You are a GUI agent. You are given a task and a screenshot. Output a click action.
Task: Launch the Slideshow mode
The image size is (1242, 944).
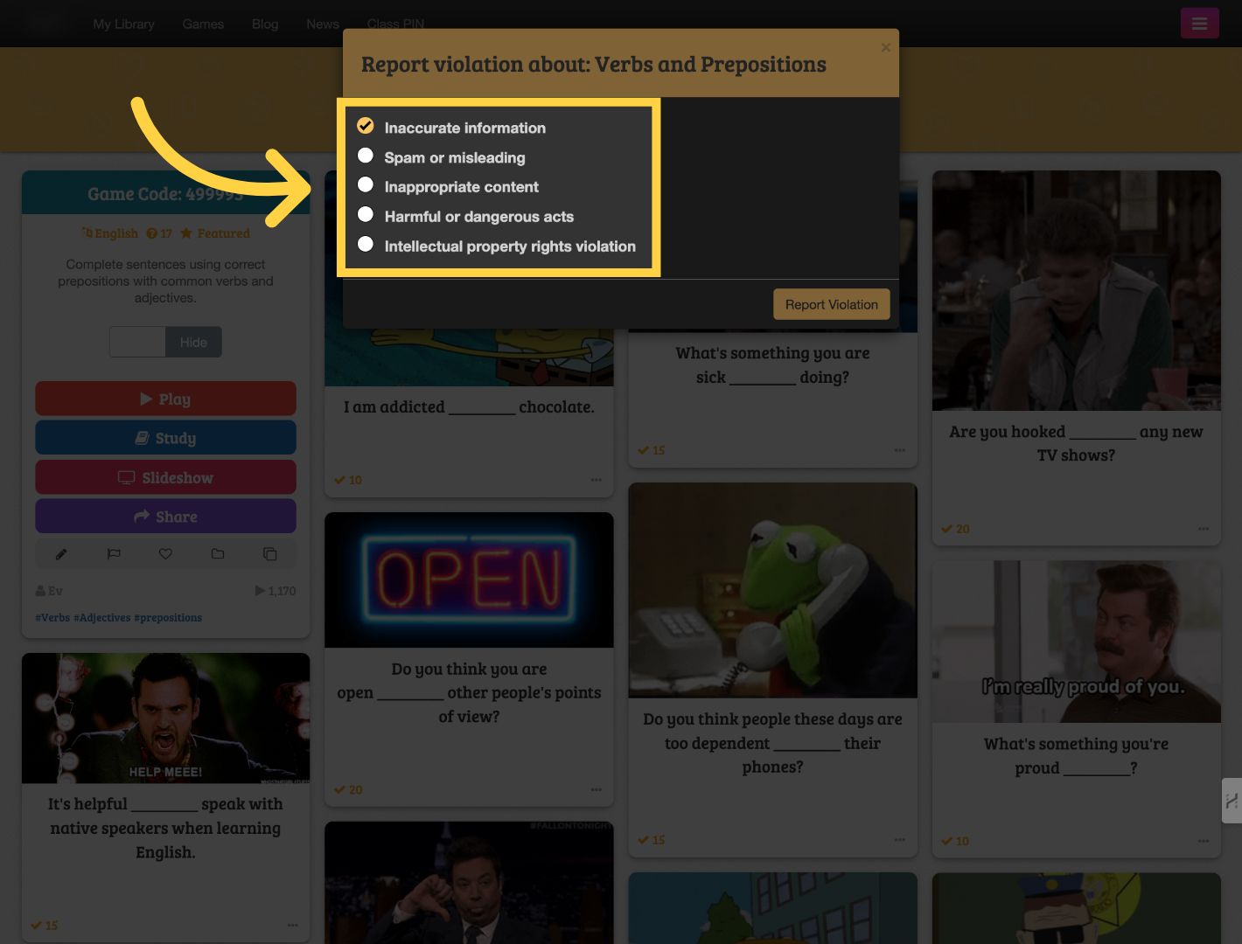coord(165,477)
